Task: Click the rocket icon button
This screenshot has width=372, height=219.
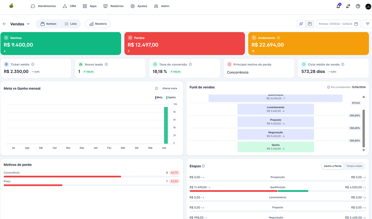Action: coord(301,24)
